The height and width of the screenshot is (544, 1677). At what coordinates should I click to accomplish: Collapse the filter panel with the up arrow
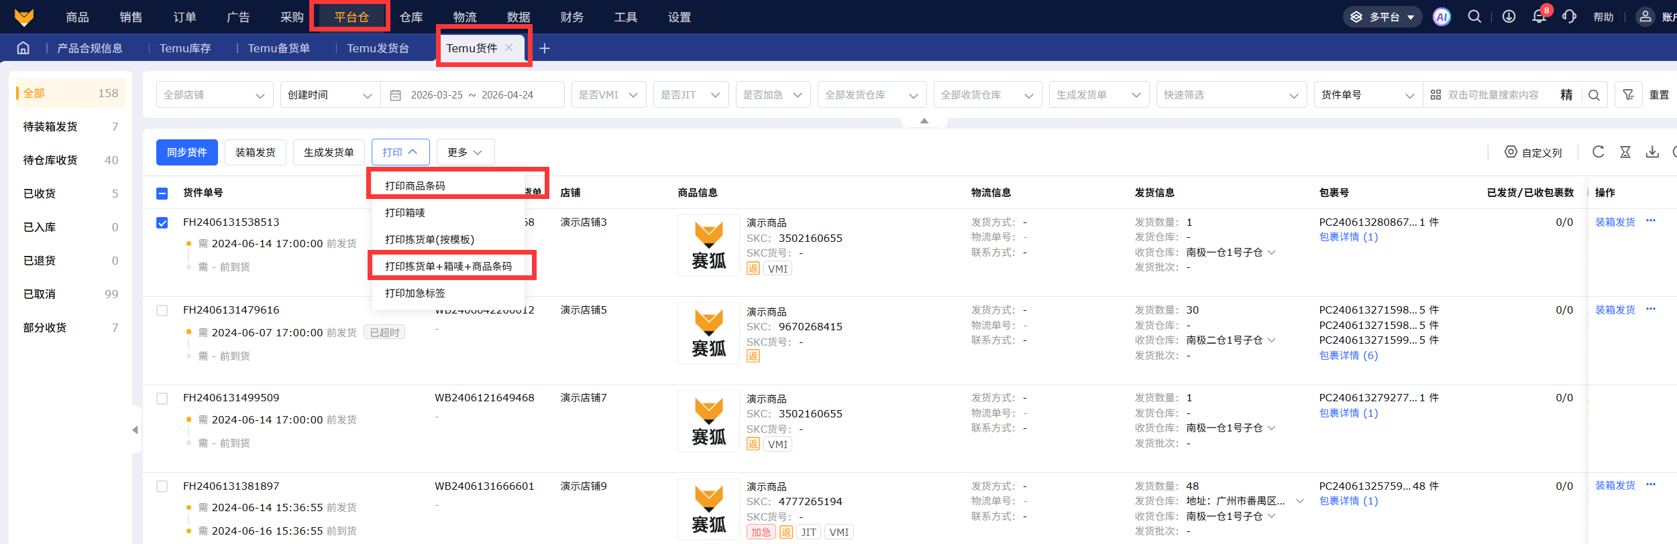click(924, 121)
